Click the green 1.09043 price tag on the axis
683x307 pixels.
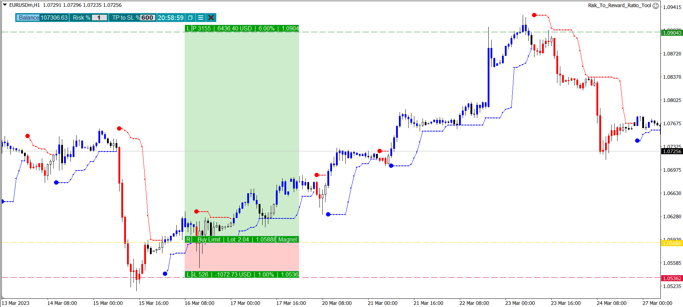click(672, 33)
